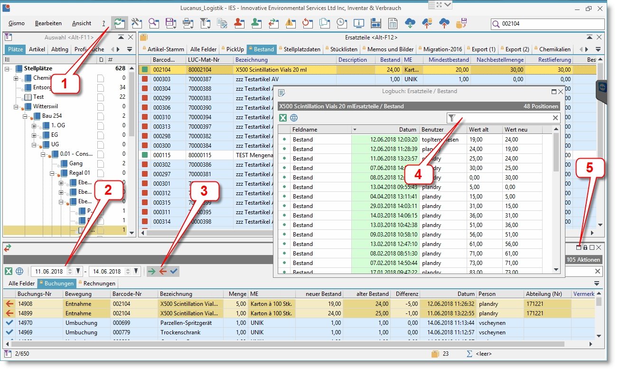The width and height of the screenshot is (620, 369).
Task: Switch to the Artikel tab in Auswahl panel
Action: point(37,49)
